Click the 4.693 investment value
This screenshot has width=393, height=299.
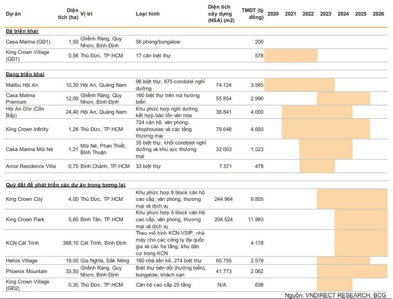click(257, 129)
